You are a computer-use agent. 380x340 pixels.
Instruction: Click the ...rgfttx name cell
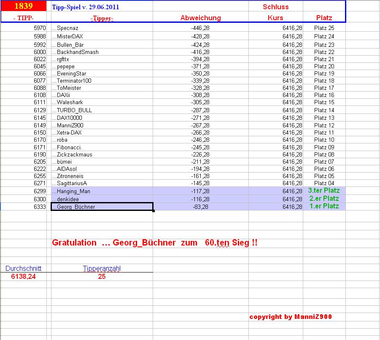pyautogui.click(x=102, y=59)
